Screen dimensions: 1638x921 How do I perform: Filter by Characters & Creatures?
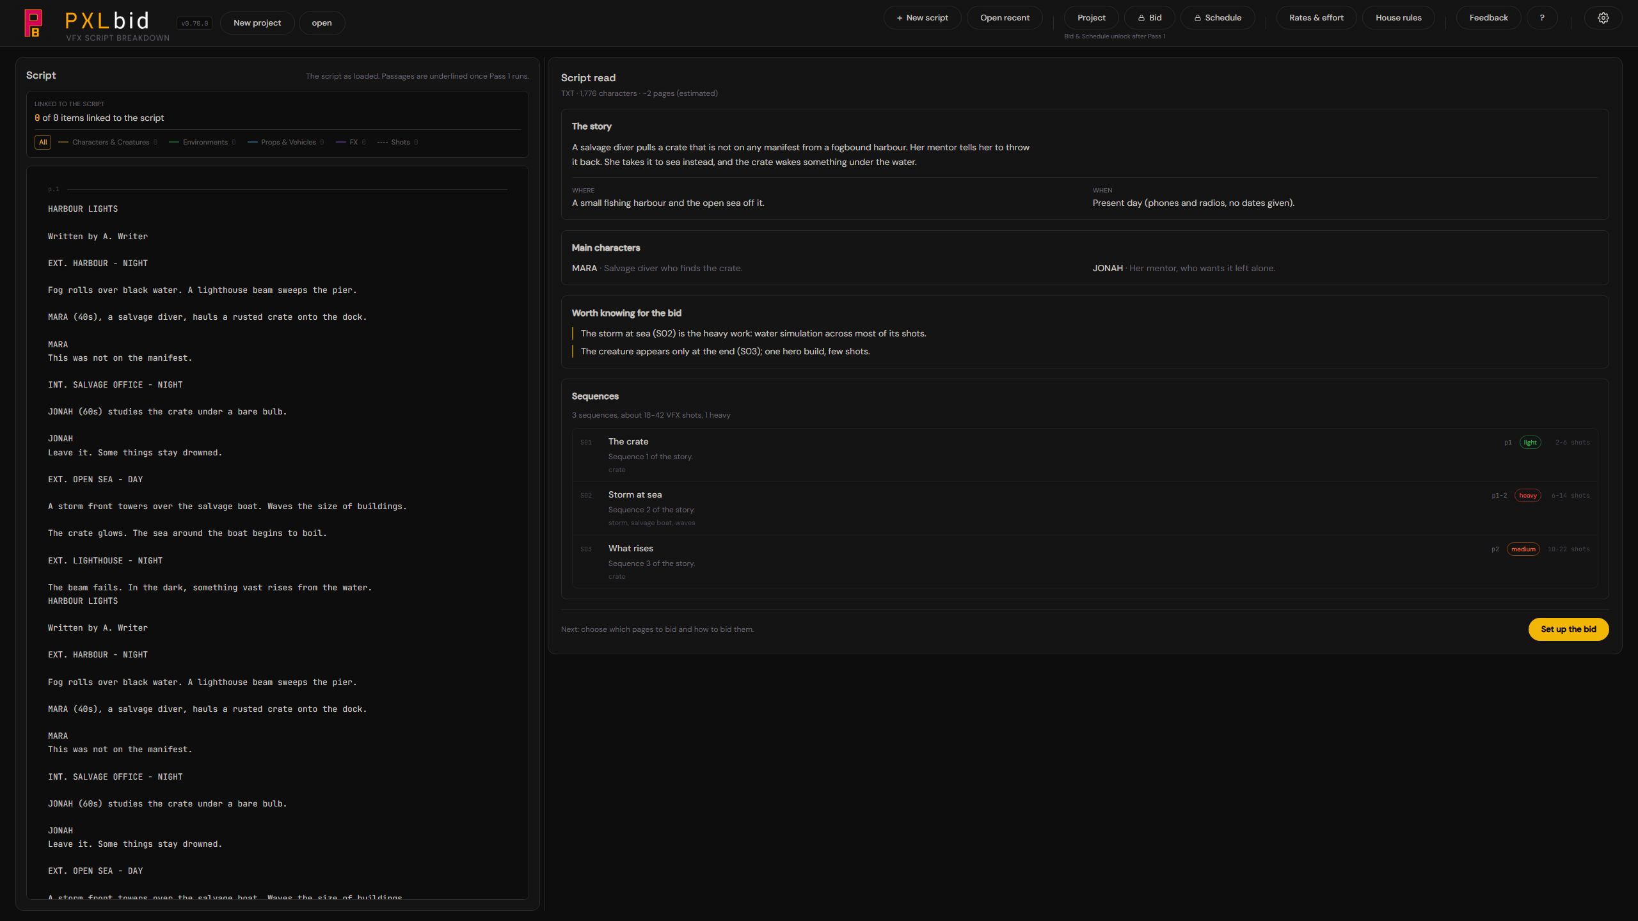click(x=107, y=143)
